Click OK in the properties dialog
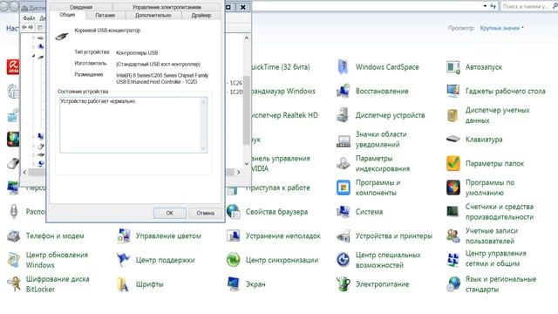The height and width of the screenshot is (314, 558). tap(169, 213)
